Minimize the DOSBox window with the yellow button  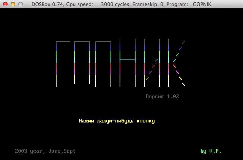[x=13, y=4]
